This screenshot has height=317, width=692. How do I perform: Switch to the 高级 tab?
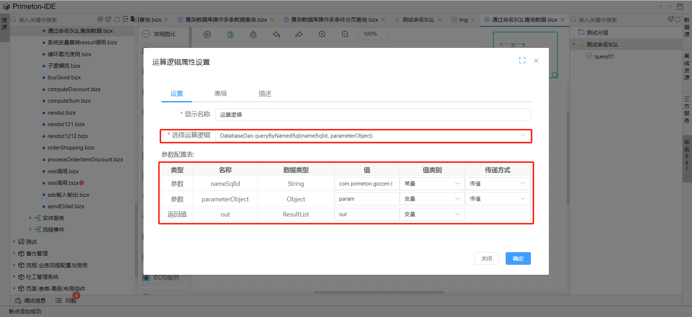221,94
